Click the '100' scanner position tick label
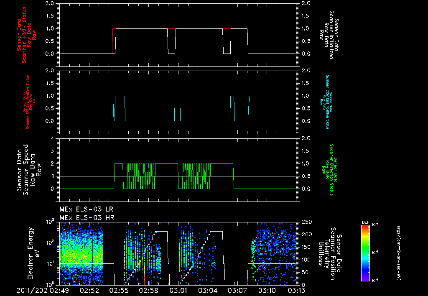Viewport: 428px width, 296px height. (x=306, y=260)
